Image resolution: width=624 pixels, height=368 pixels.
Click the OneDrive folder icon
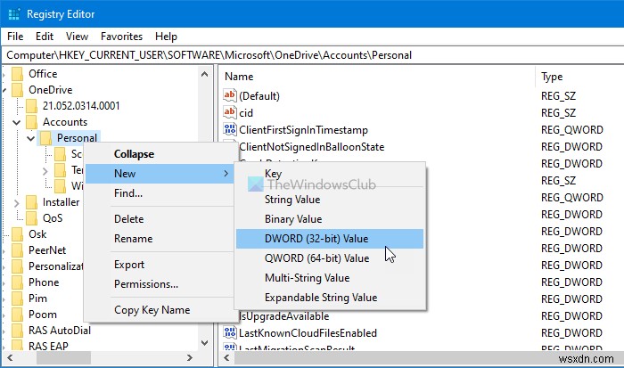pyautogui.click(x=18, y=90)
